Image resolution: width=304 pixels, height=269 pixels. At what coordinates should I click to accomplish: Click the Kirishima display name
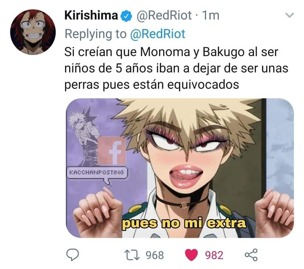[91, 16]
